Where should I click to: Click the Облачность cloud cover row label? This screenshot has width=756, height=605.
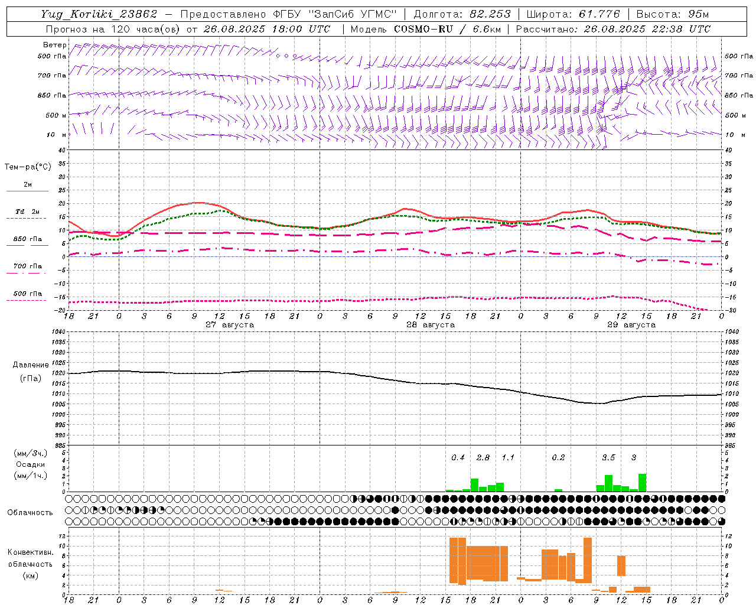pyautogui.click(x=30, y=513)
